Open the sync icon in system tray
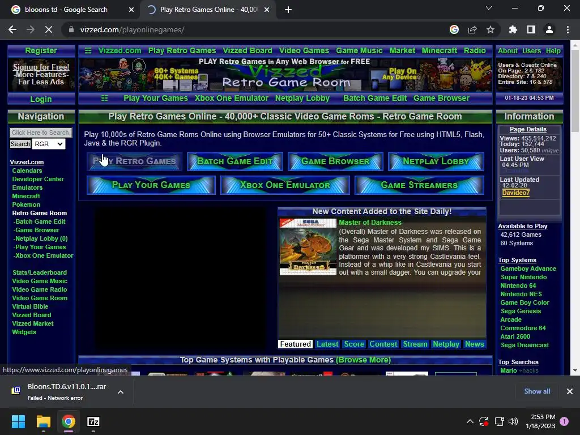580x435 pixels. (484, 421)
